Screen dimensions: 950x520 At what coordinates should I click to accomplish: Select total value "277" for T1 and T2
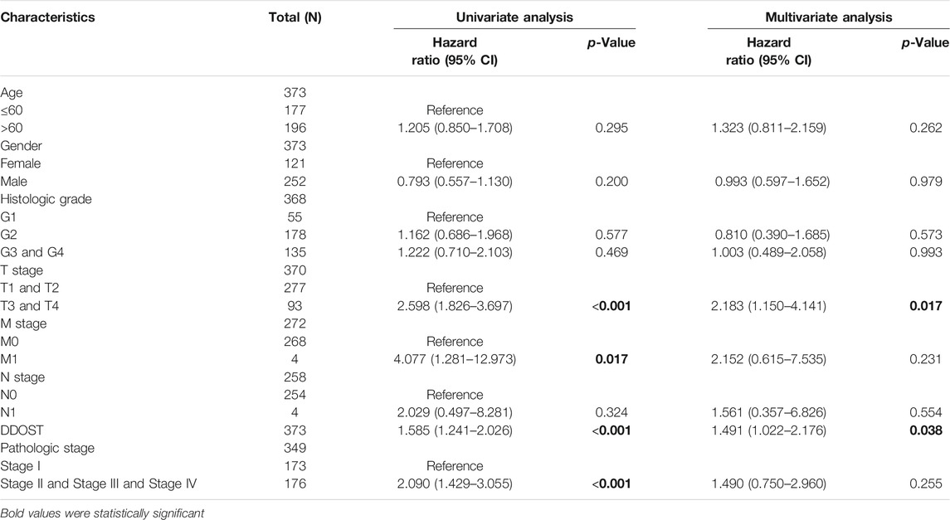point(295,288)
